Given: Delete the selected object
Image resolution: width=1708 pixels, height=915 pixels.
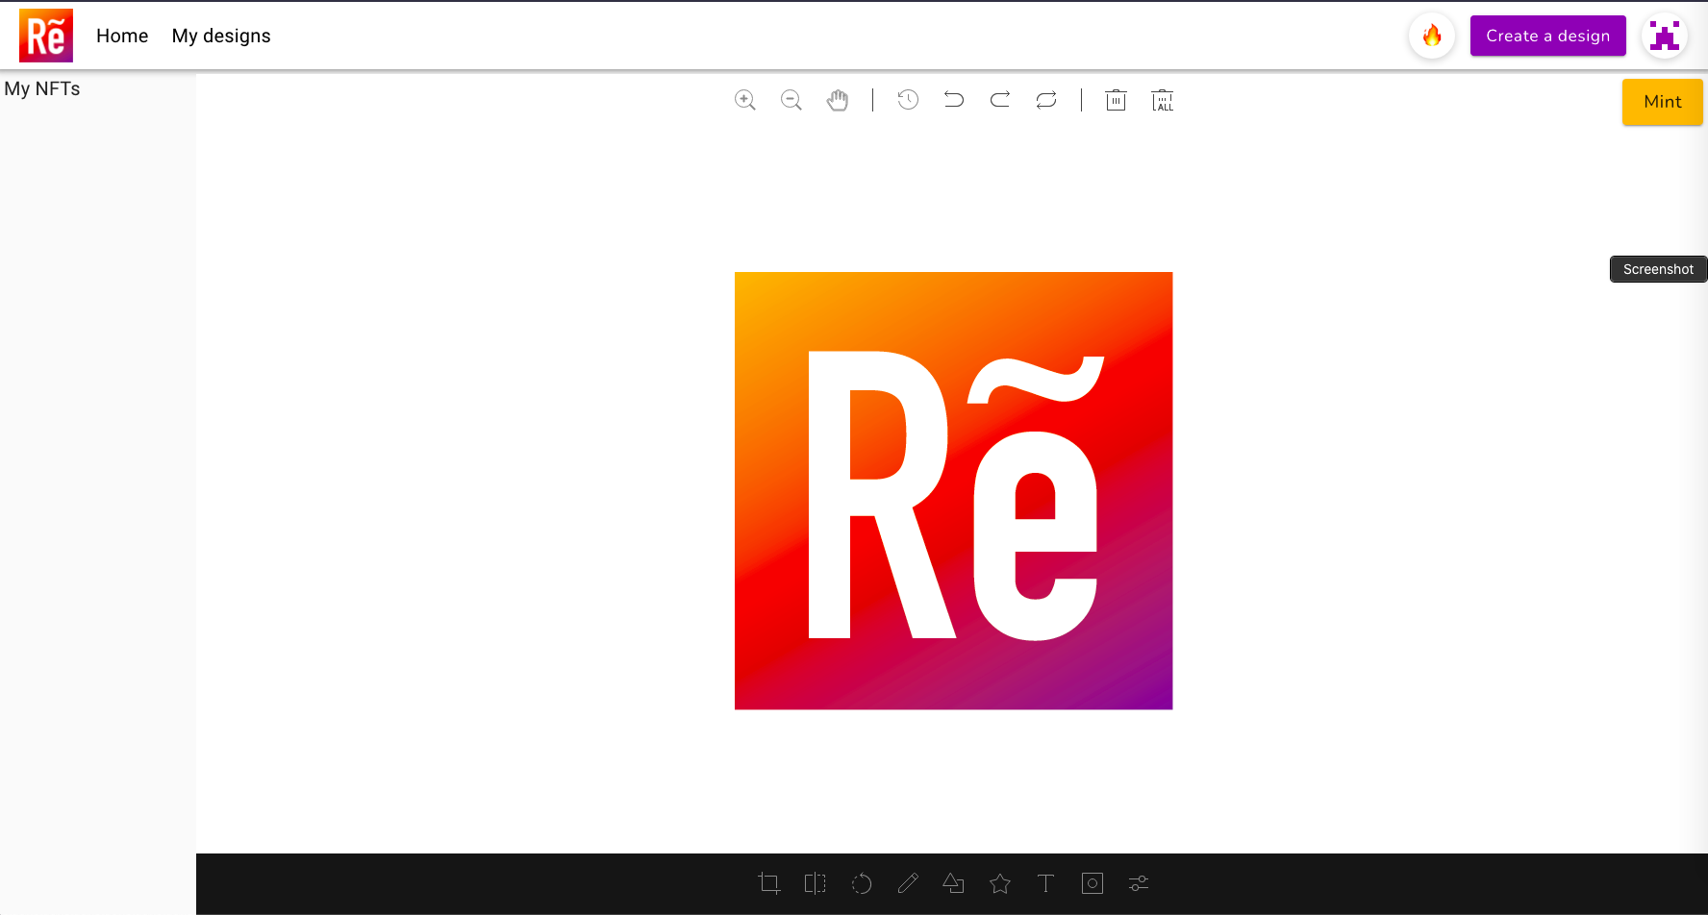Looking at the screenshot, I should [1116, 100].
